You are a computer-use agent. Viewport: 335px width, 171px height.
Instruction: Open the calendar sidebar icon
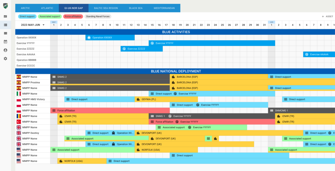[x=5, y=42]
